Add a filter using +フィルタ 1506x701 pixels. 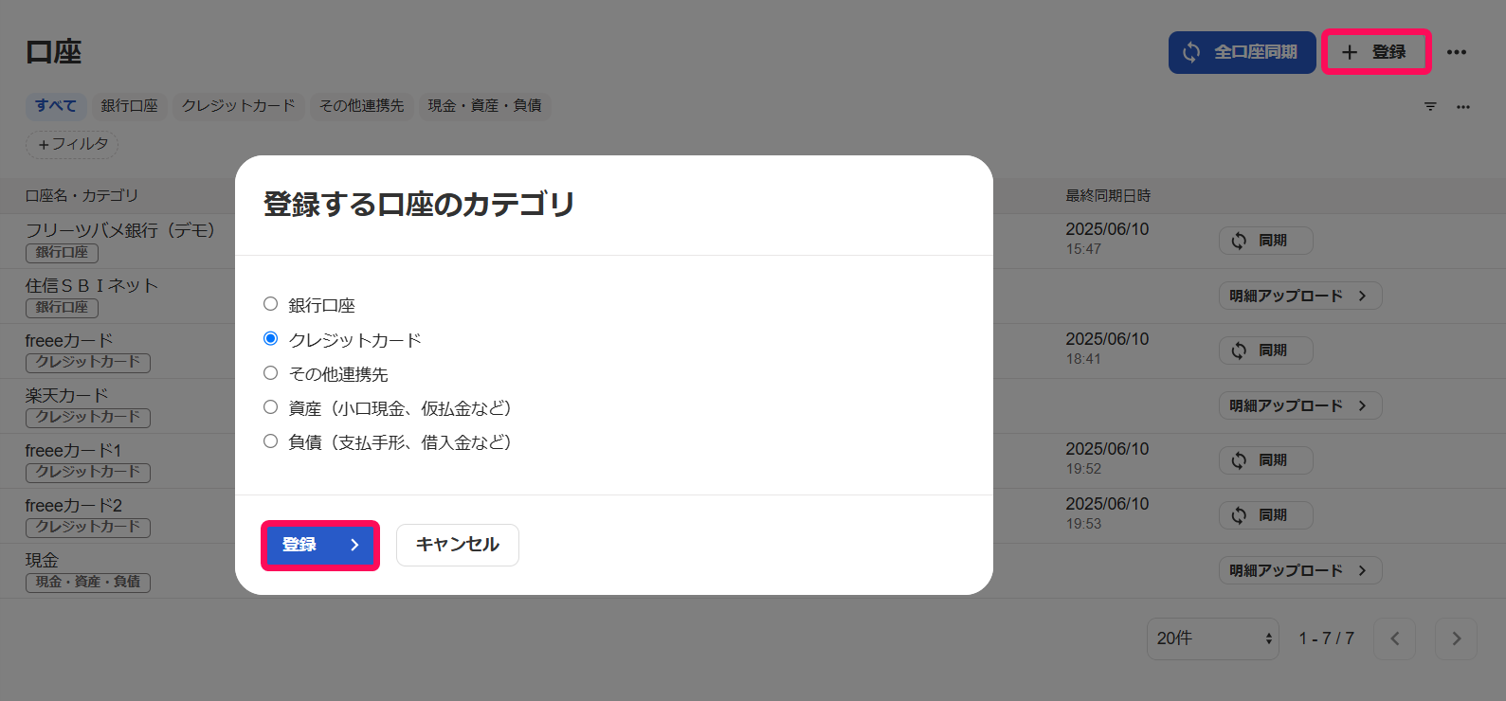[x=71, y=144]
